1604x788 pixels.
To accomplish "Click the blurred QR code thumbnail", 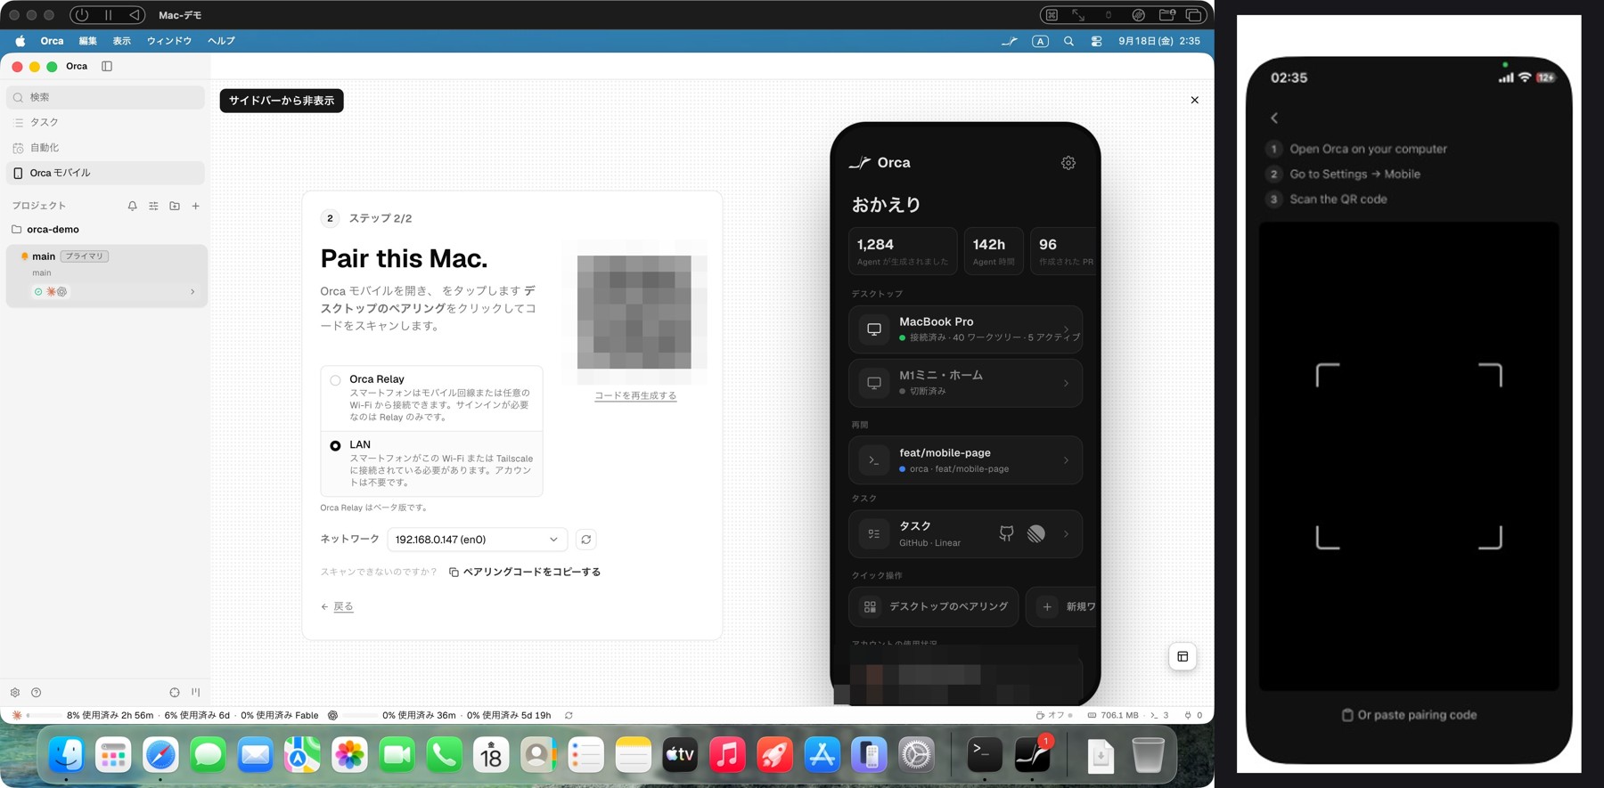I will point(634,313).
